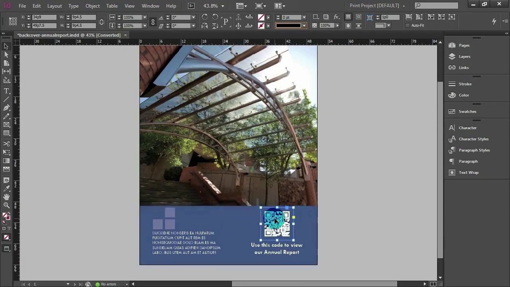Open the Layout menu

(55, 6)
